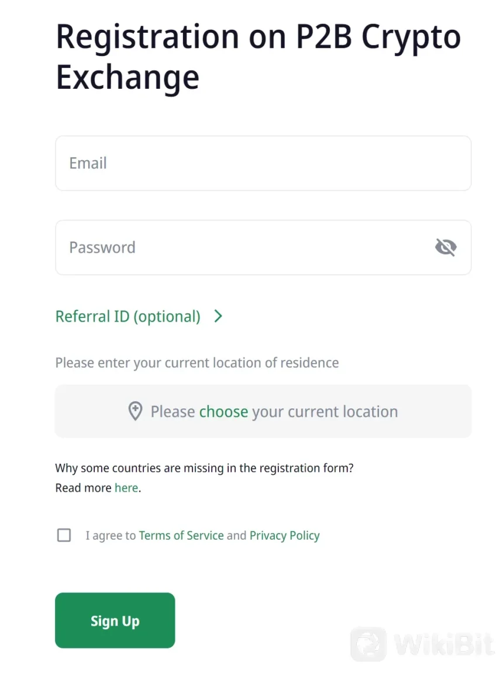503x673 pixels.
Task: Focus the Password input field
Action: tap(246, 247)
